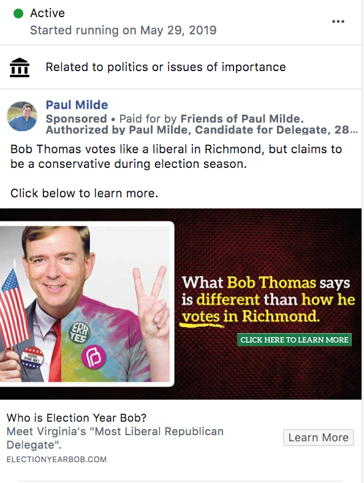Click the Bob Thomas photo in the ad
The width and height of the screenshot is (364, 483).
pos(85,304)
